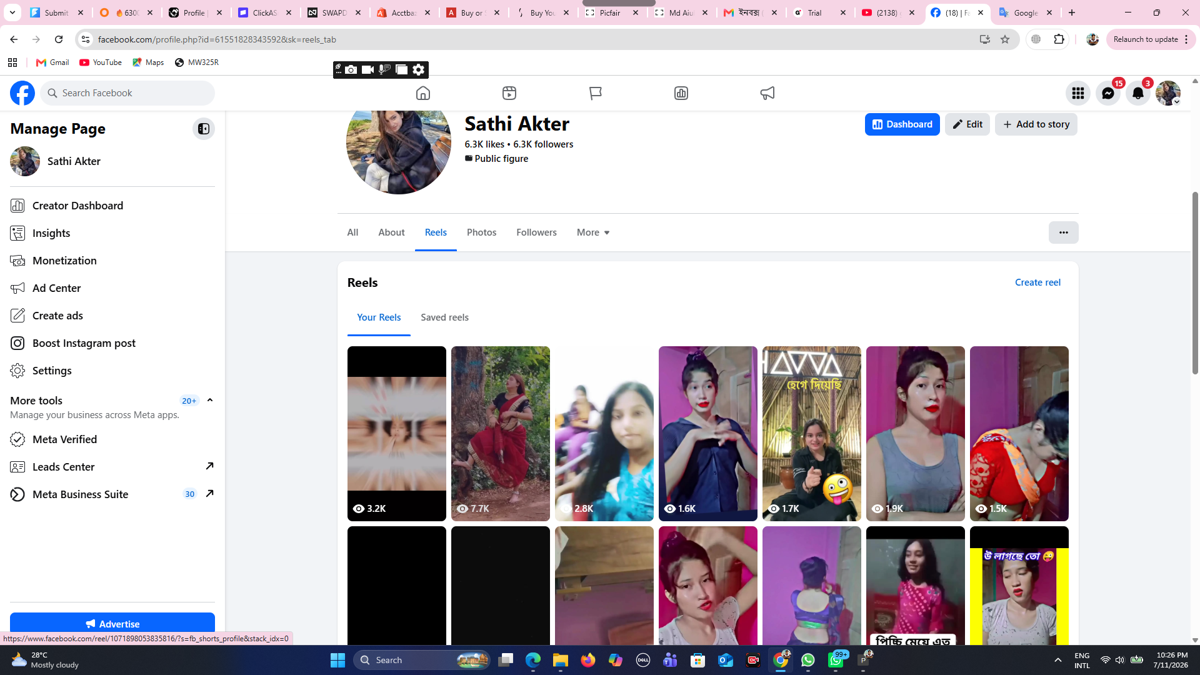Image resolution: width=1200 pixels, height=675 pixels.
Task: Open the Ad Center megaphone icon in top nav
Action: (x=767, y=93)
